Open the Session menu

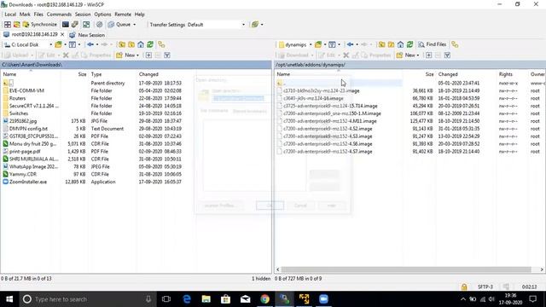point(83,14)
